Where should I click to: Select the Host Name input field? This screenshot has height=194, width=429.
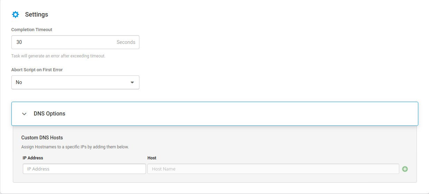(273, 169)
